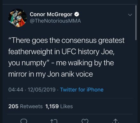
Task: Click the tweet text about featherweight
Action: pyautogui.click(x=66, y=57)
